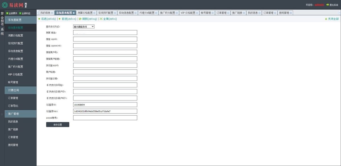Select the 系统 vertical tab

[x=2, y=31]
